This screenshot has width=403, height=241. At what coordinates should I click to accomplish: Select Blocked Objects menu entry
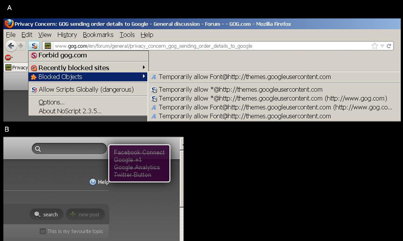(x=88, y=77)
